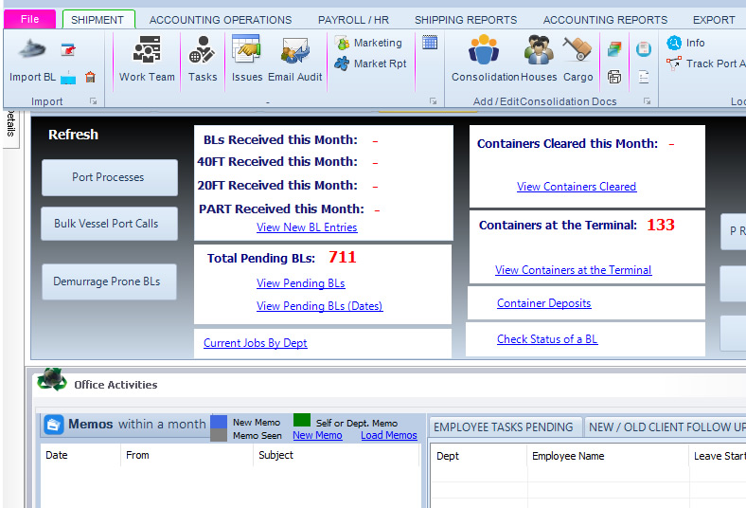The image size is (746, 508).
Task: Click the green Self or Dept. Memo swatch
Action: pyautogui.click(x=301, y=420)
